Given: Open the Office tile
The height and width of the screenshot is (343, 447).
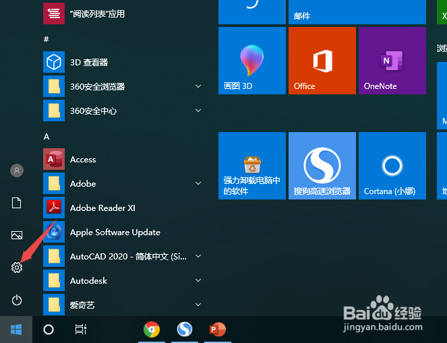Looking at the screenshot, I should [322, 61].
